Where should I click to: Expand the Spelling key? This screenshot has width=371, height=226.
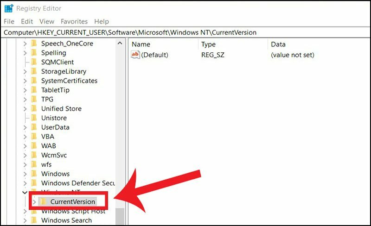point(25,53)
